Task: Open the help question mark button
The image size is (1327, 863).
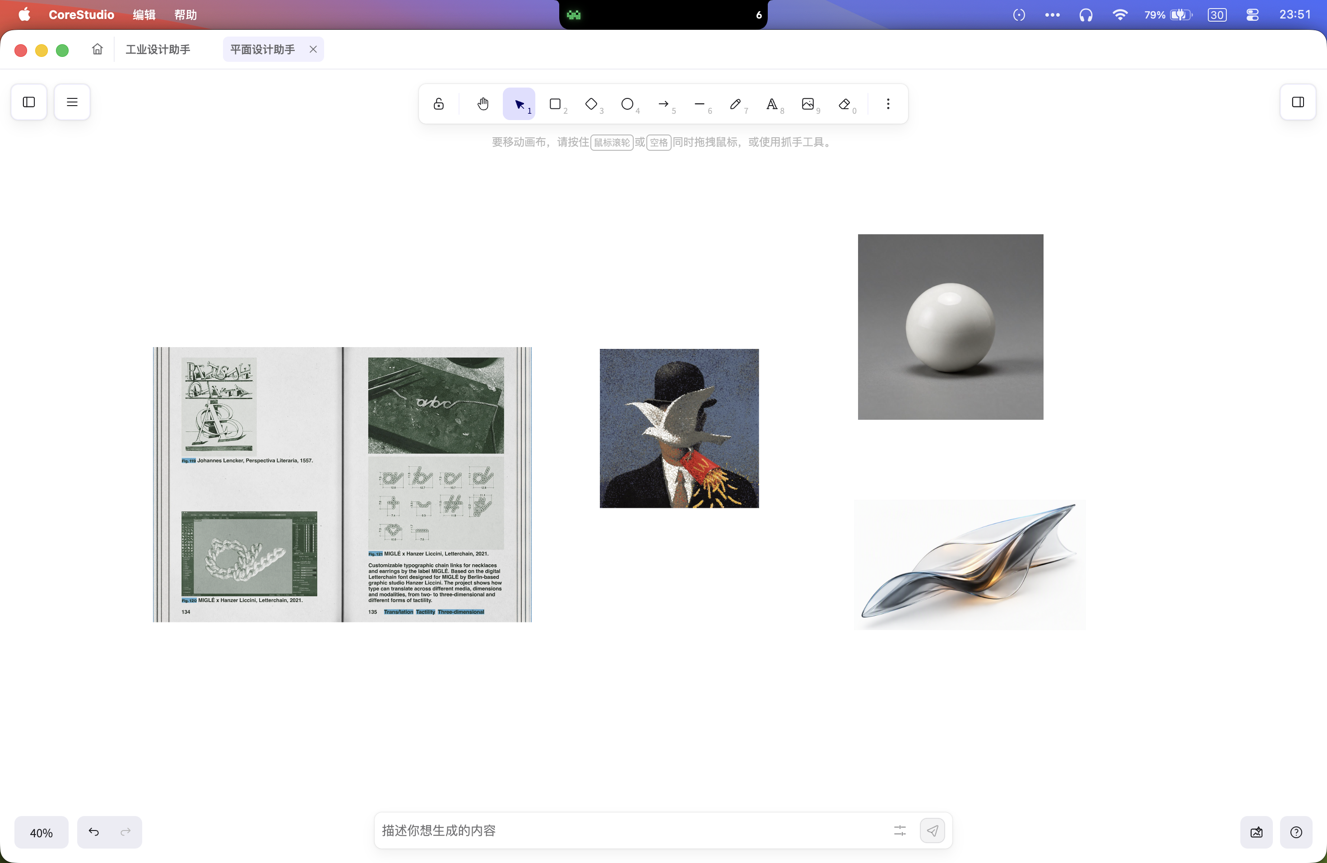Action: pyautogui.click(x=1296, y=832)
